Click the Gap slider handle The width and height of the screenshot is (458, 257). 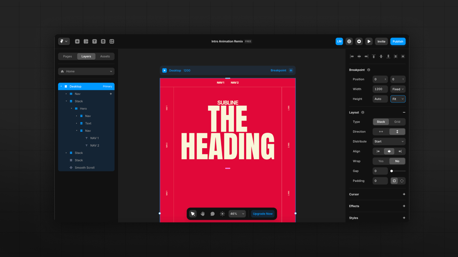[x=391, y=171]
